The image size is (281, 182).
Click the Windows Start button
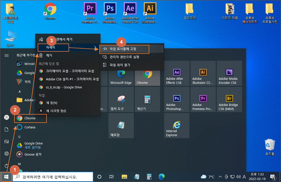coord(6,177)
